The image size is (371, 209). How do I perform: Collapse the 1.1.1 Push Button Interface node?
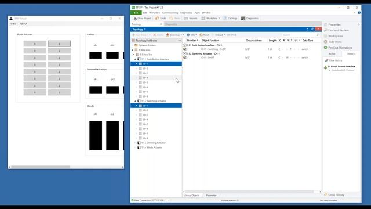coord(136,59)
